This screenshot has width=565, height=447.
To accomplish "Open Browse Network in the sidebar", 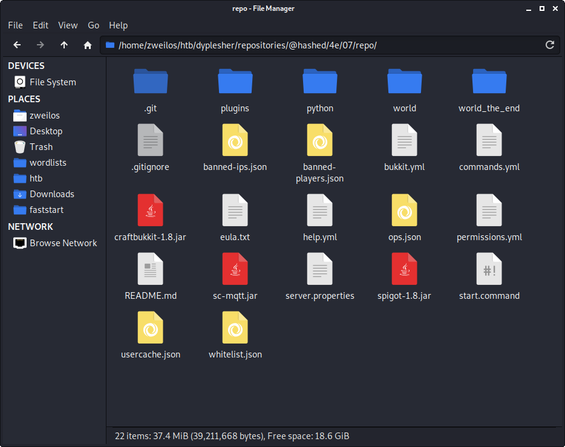I will [x=54, y=243].
